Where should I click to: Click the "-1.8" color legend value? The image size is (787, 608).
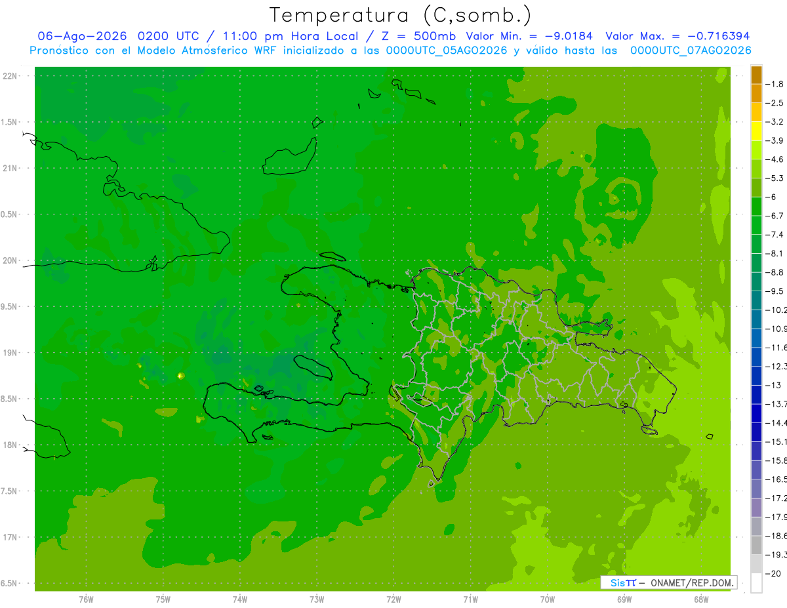[x=775, y=84]
